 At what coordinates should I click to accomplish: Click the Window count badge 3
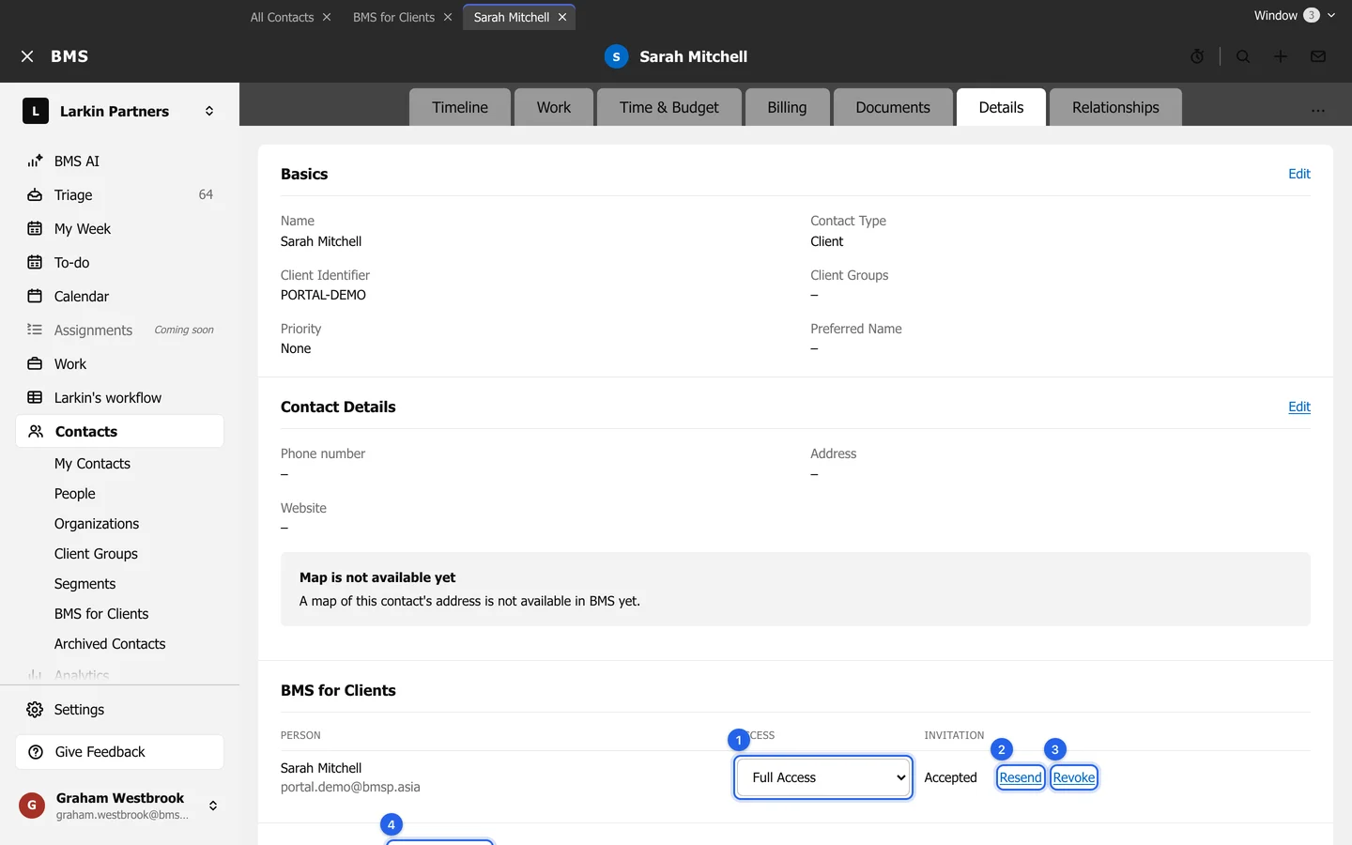tap(1312, 15)
